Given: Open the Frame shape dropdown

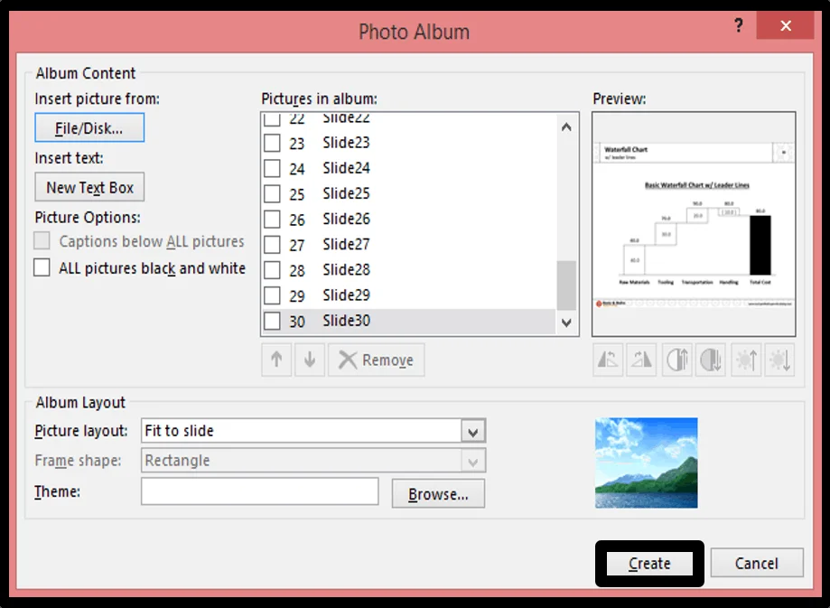Looking at the screenshot, I should (473, 461).
